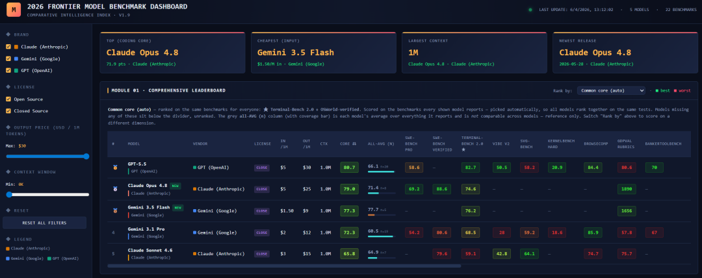
Task: Click the 77.7 all-avg coverage bar
Action: click(x=382, y=214)
